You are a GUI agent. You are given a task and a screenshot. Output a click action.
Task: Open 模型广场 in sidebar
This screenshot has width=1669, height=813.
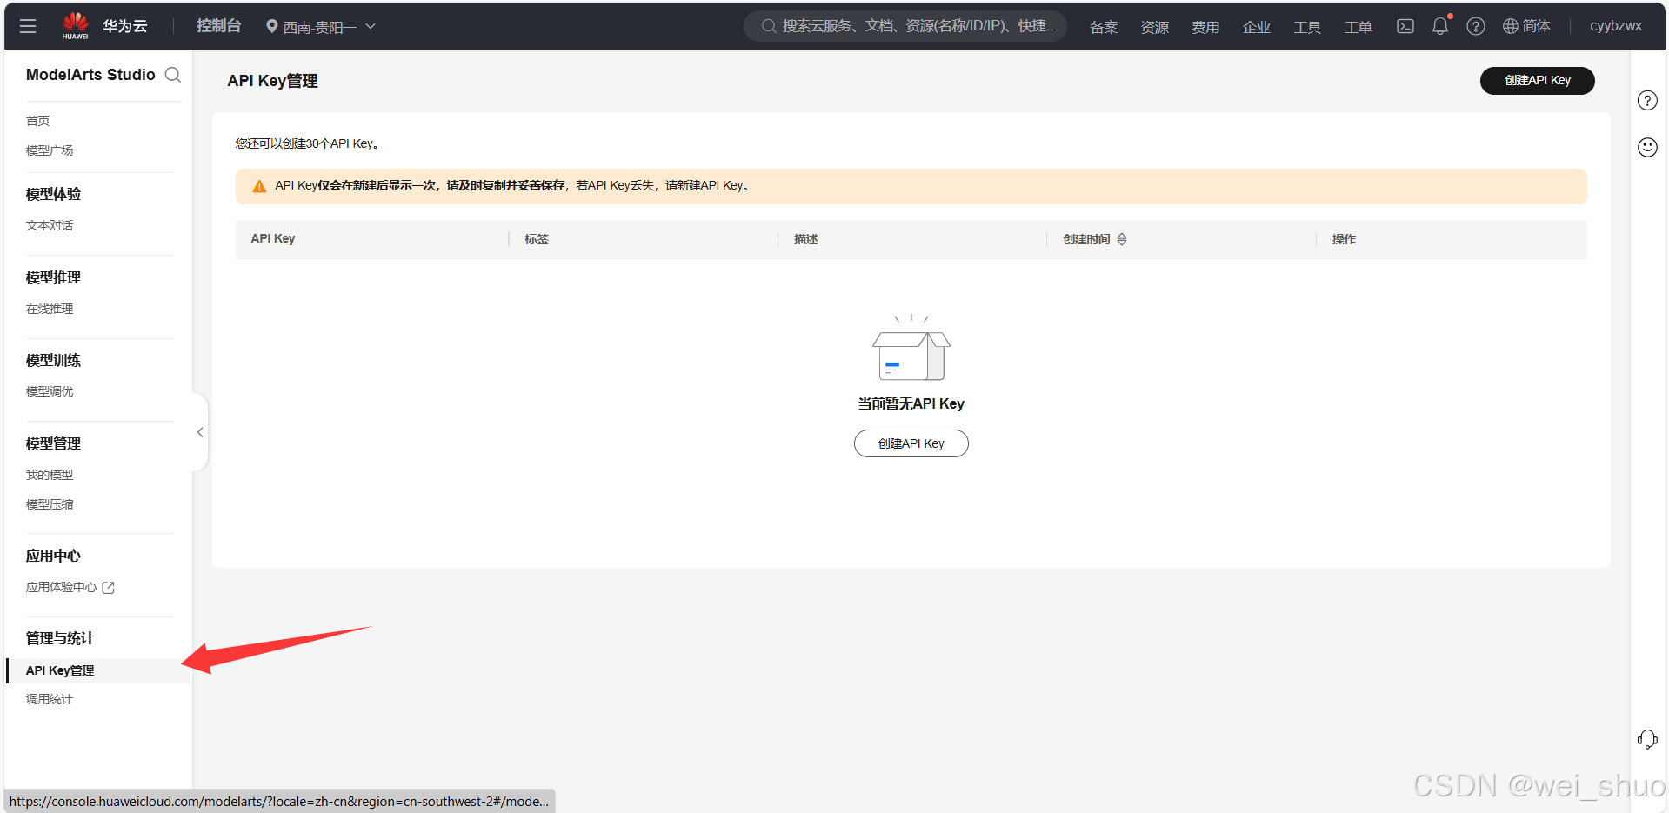click(50, 150)
